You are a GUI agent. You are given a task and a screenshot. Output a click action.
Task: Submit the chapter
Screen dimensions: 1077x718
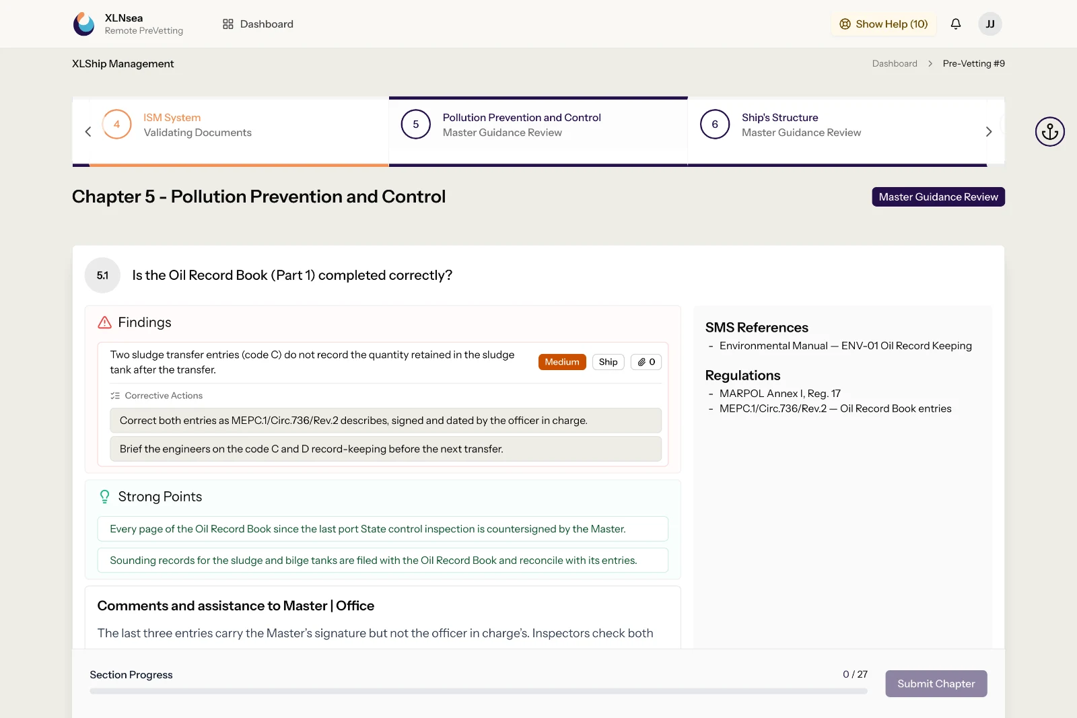936,684
